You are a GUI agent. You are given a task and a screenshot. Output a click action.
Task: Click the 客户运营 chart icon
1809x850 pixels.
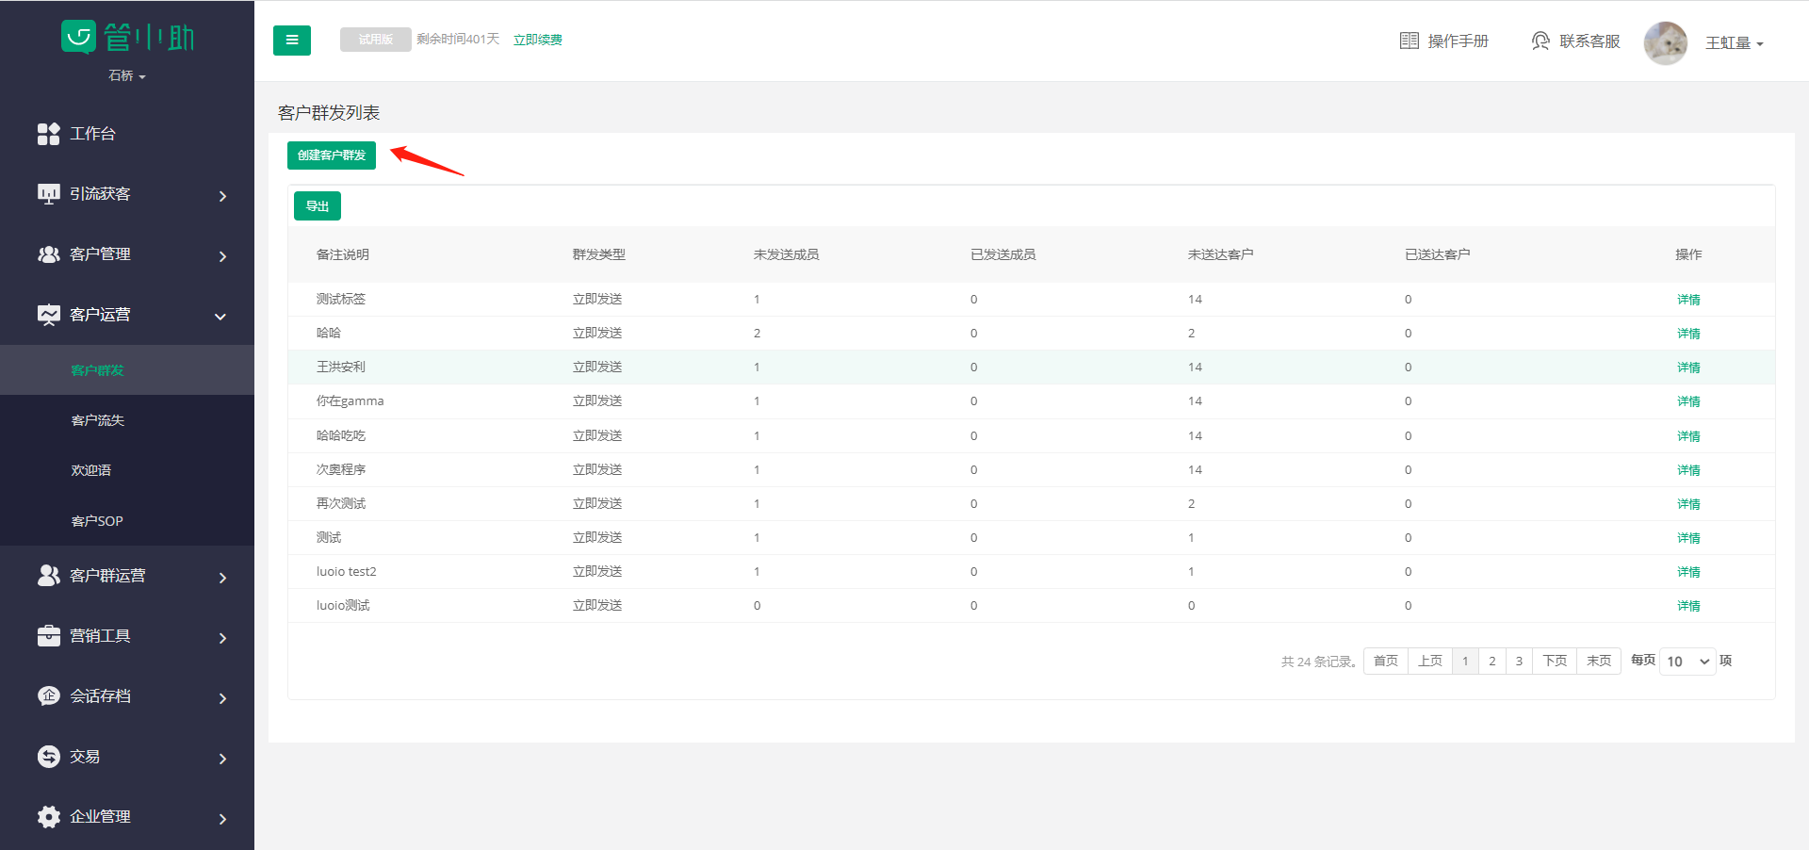coord(49,315)
